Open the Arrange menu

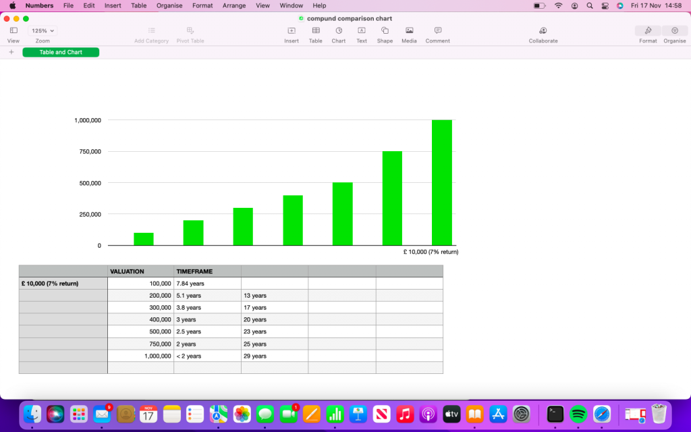point(234,5)
